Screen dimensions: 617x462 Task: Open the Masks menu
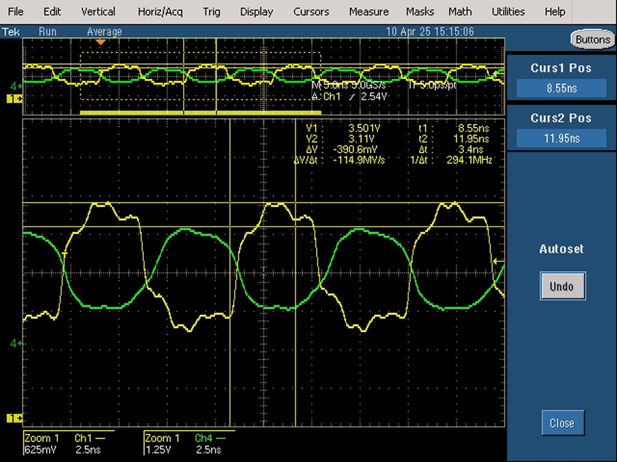tap(420, 12)
